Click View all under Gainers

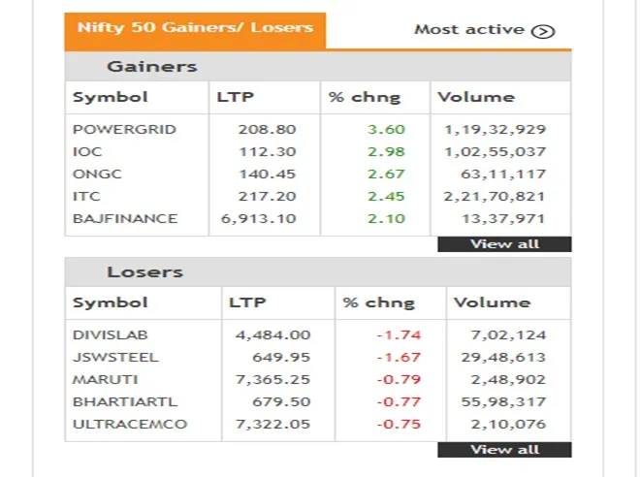[x=504, y=244]
